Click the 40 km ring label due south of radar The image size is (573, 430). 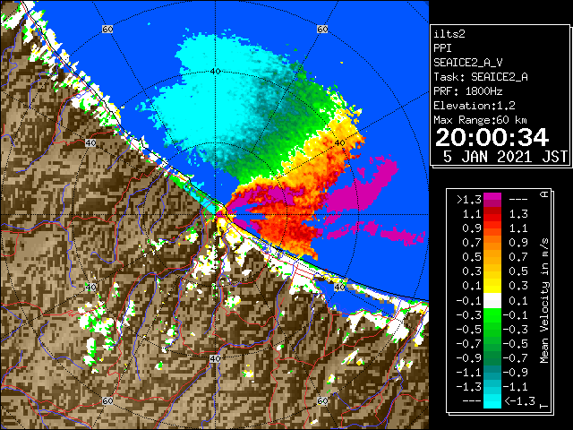tap(215, 358)
